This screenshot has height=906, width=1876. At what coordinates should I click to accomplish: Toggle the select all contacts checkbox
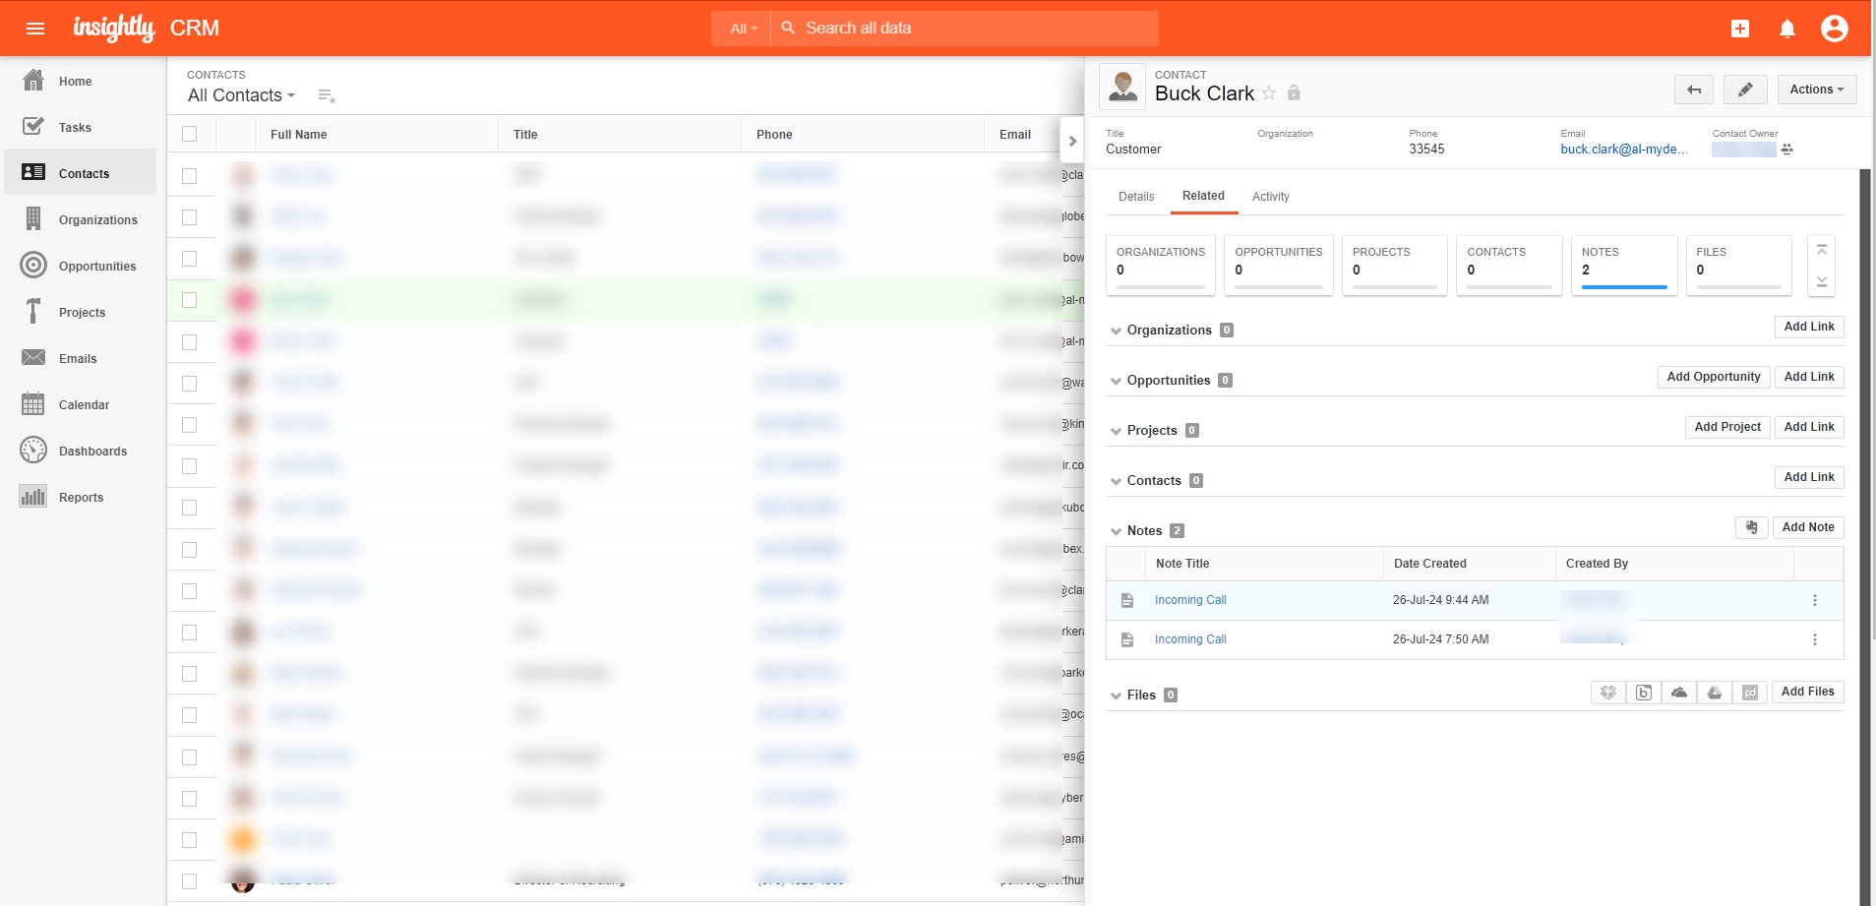(190, 134)
